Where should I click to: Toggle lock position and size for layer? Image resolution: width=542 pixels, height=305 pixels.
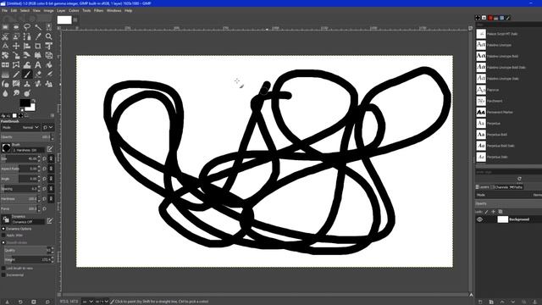493,212
